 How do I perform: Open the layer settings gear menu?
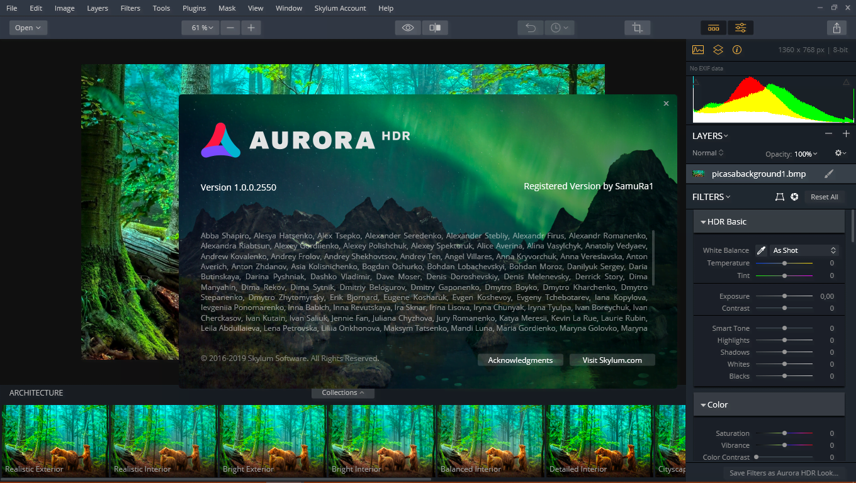tap(840, 153)
